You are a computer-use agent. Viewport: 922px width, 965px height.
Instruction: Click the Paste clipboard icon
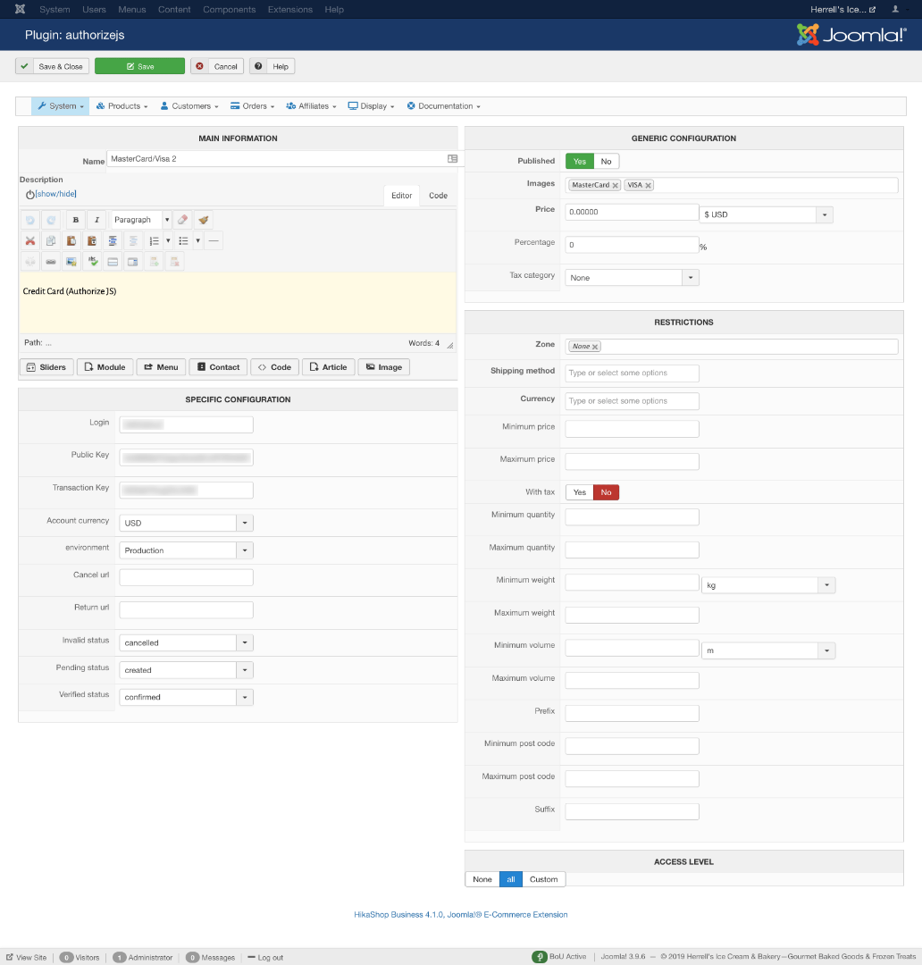tap(71, 240)
